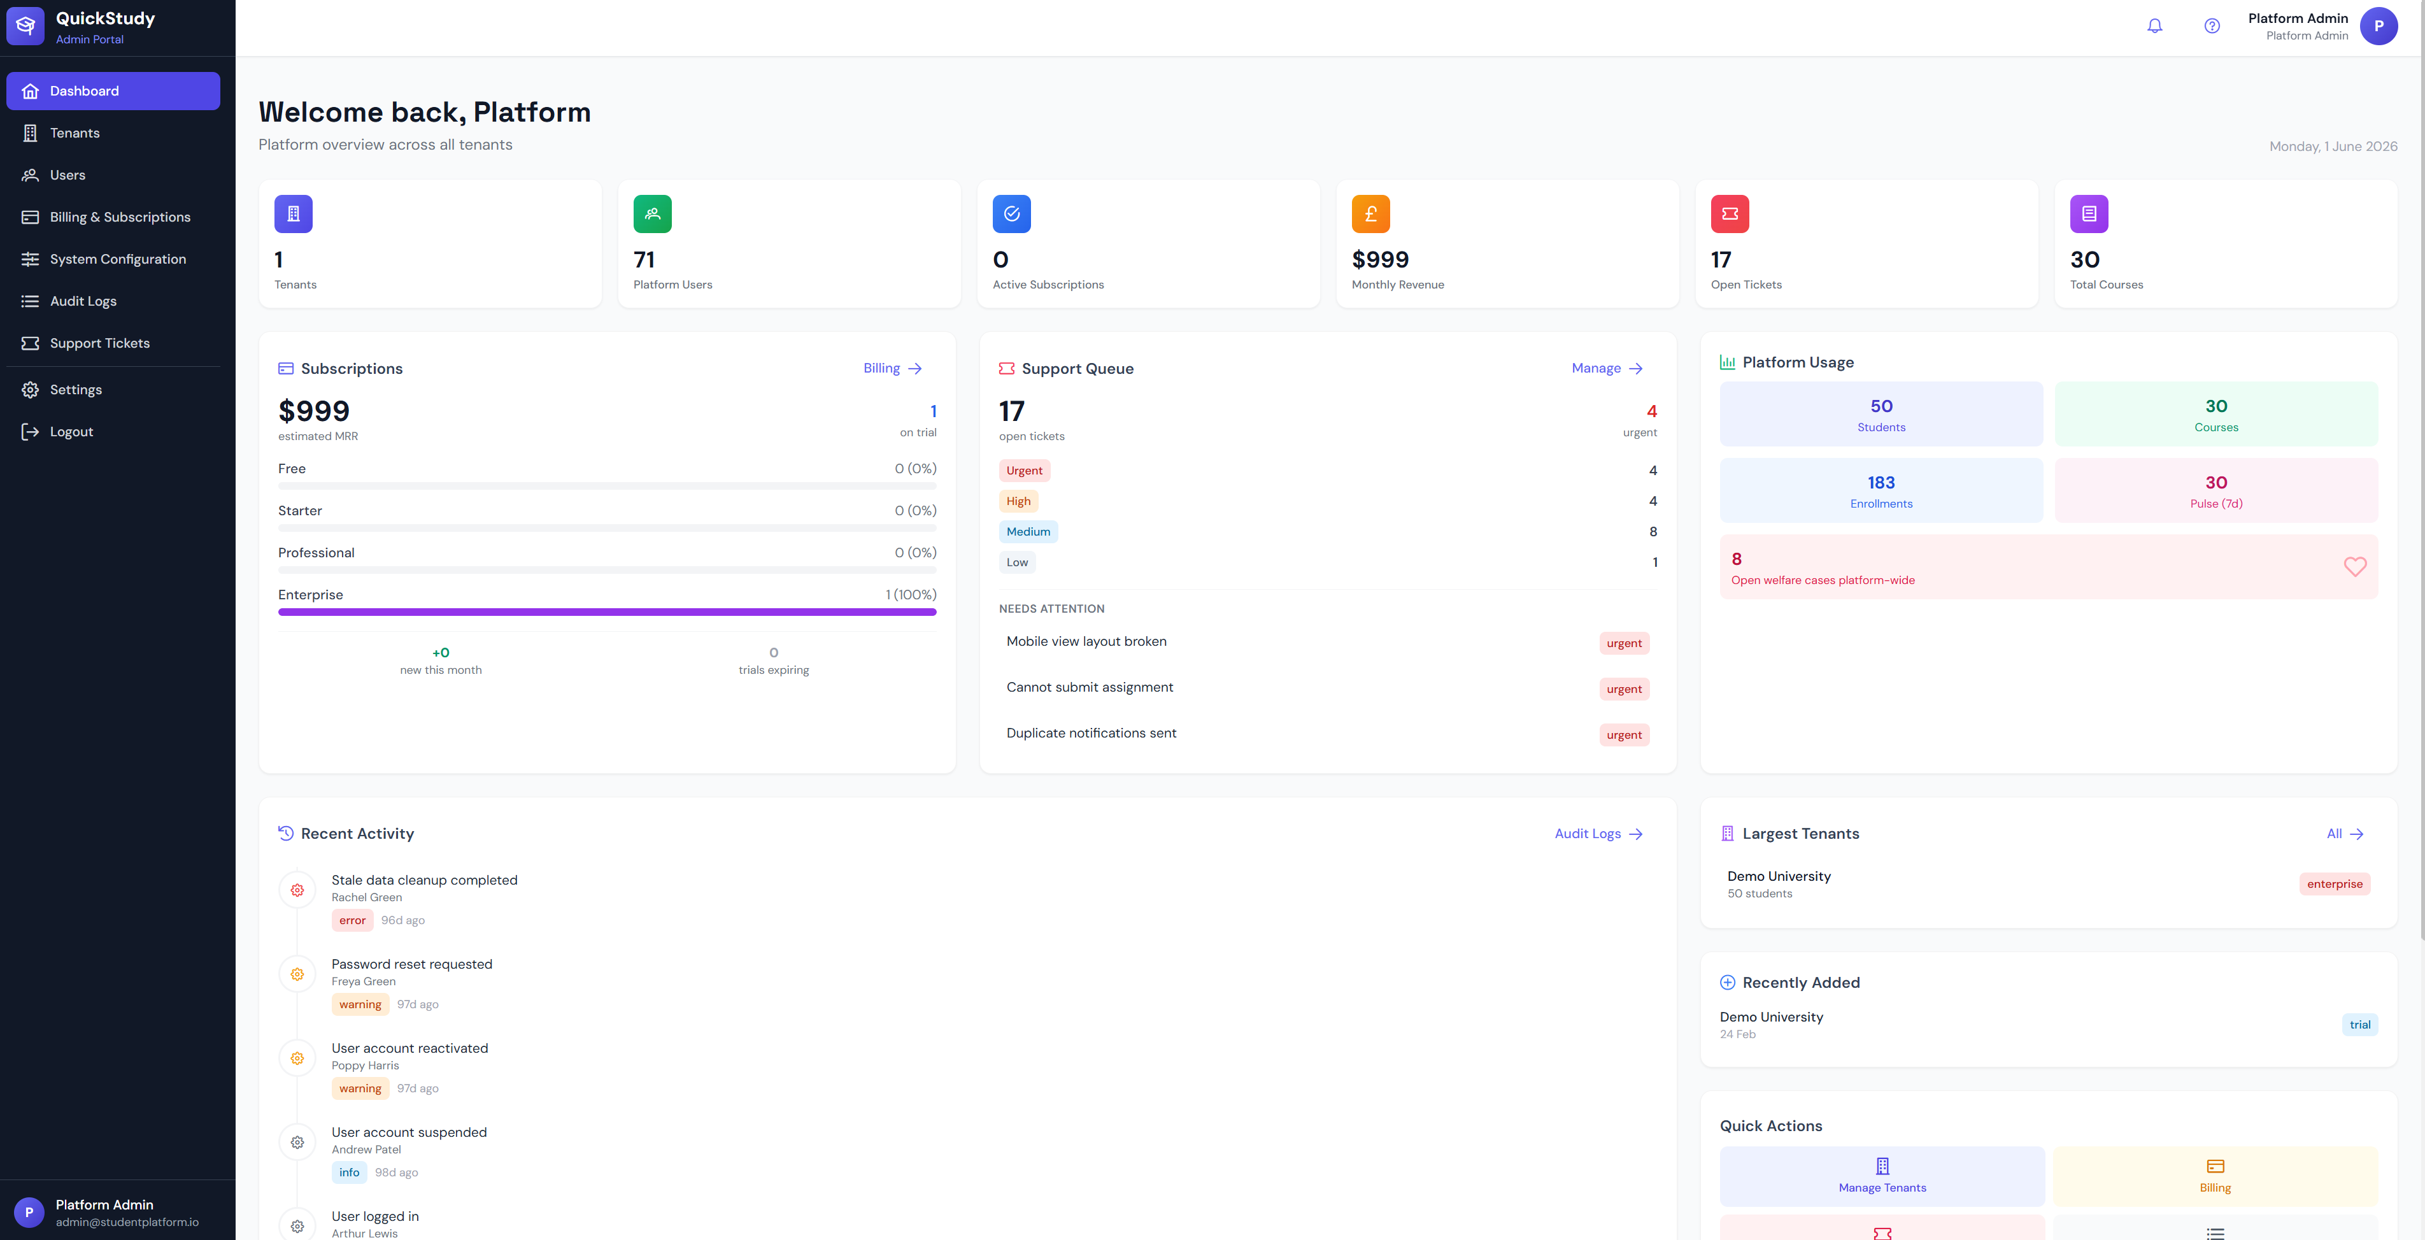Click the Low priority badge
The height and width of the screenshot is (1240, 2425).
coord(1018,563)
